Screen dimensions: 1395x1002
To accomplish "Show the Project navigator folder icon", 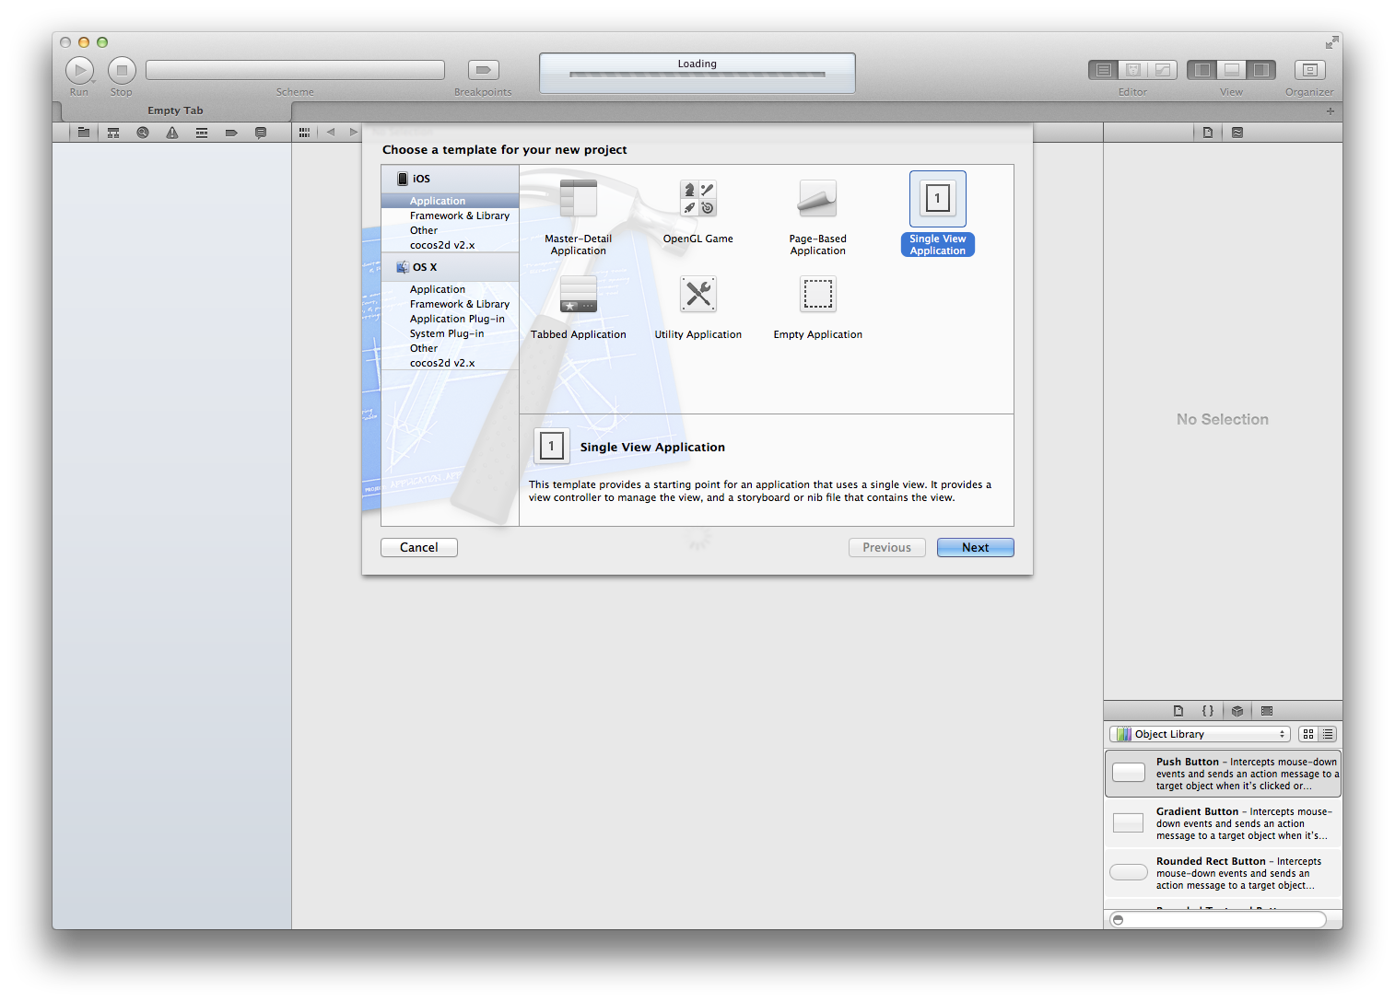I will click(84, 133).
